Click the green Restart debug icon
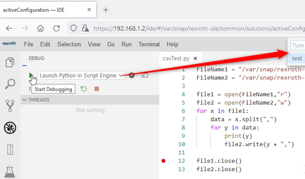This screenshot has width=305, height=179. point(83,89)
